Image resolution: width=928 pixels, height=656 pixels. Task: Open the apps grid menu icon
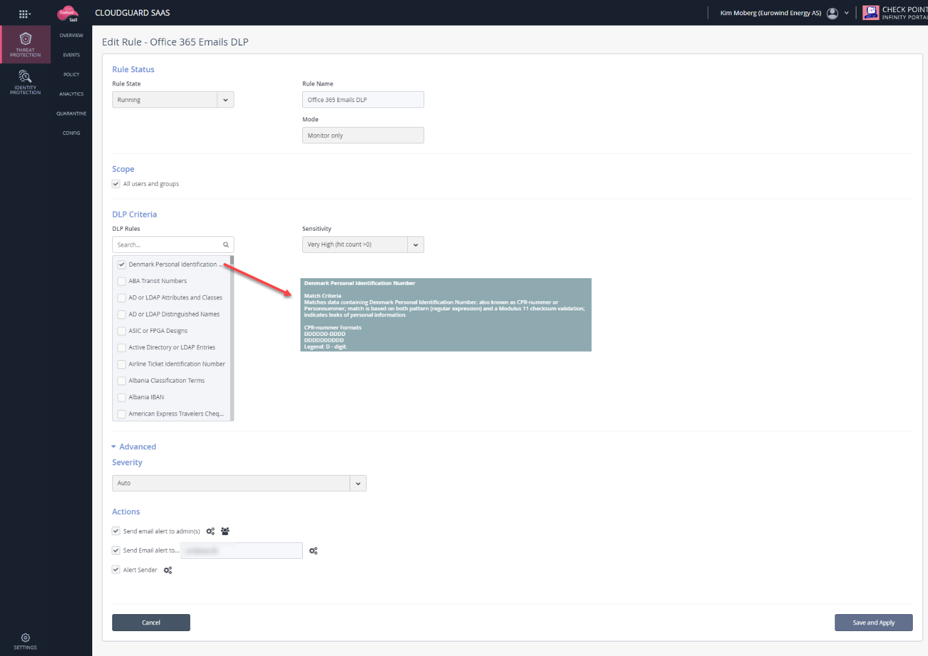(24, 13)
